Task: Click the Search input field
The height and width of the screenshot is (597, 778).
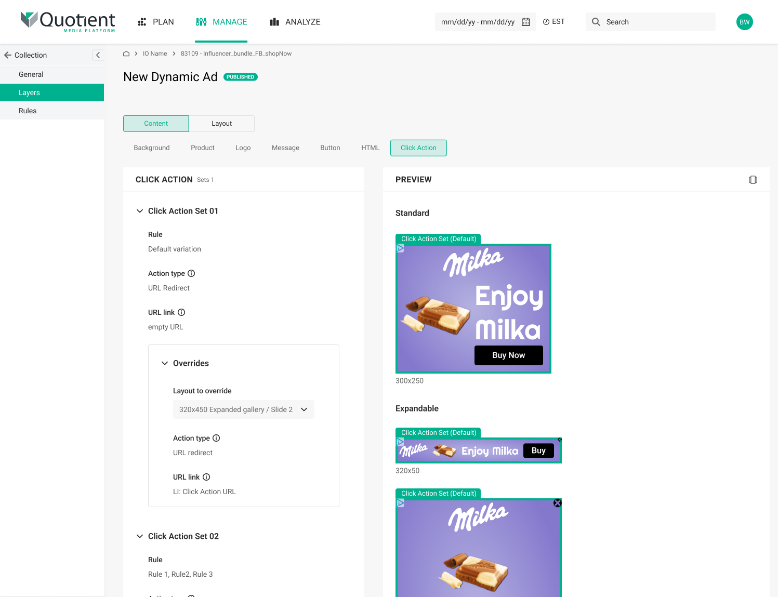Action: (651, 22)
